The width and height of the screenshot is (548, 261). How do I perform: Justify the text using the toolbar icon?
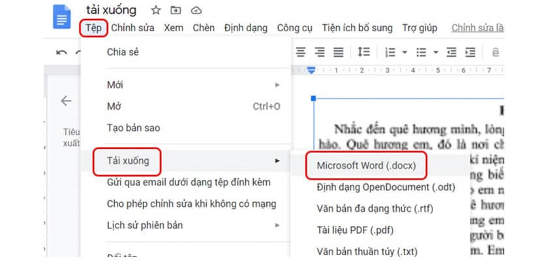(339, 52)
